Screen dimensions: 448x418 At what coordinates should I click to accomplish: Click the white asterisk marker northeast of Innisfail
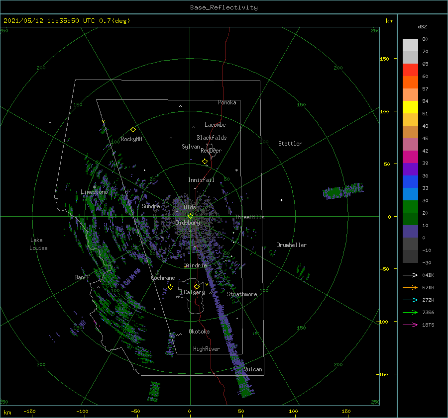click(236, 170)
